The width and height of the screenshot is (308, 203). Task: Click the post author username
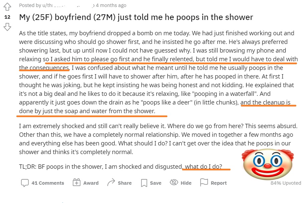click(68, 5)
